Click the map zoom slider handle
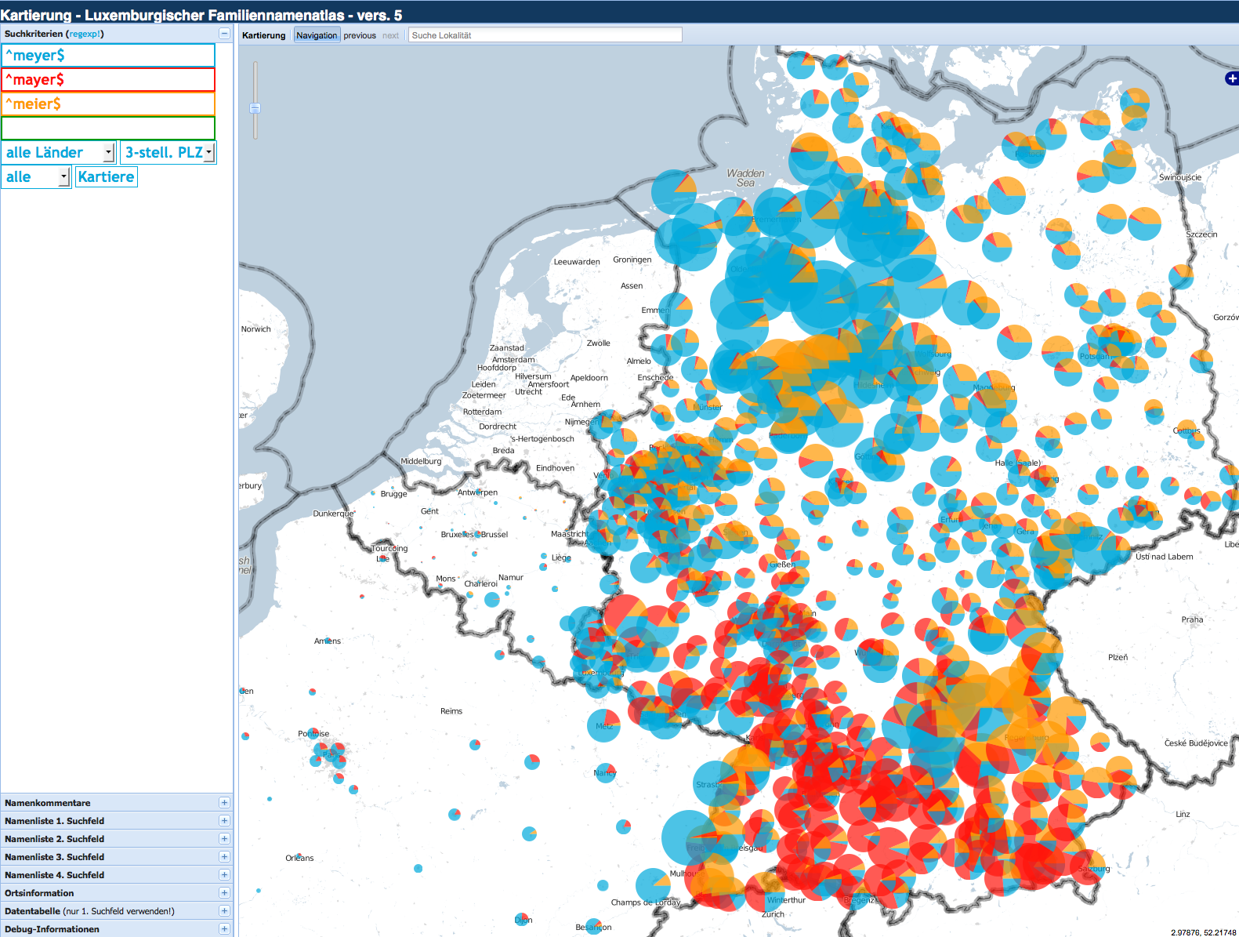The width and height of the screenshot is (1239, 937). 255,108
